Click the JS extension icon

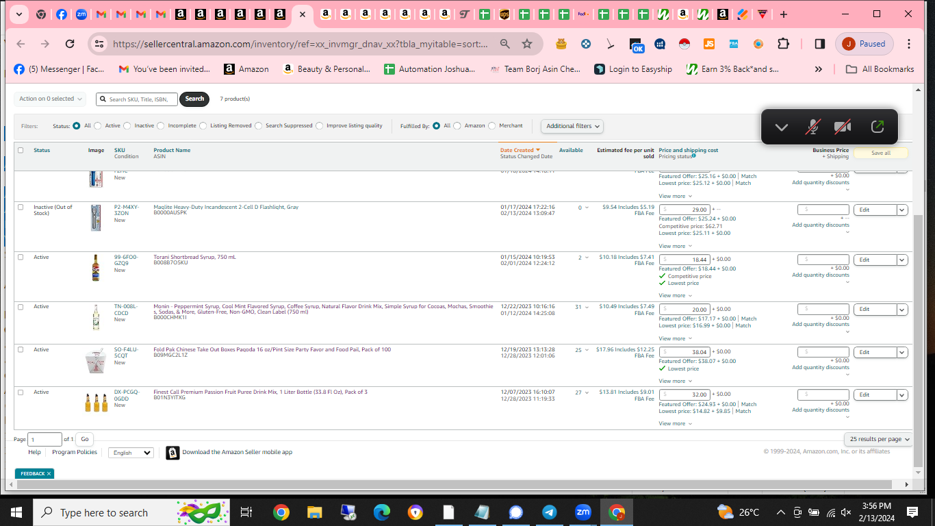pos(709,44)
